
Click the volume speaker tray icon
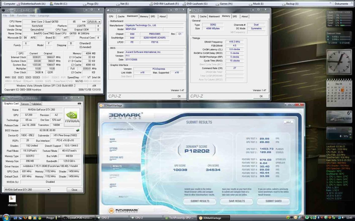click(x=343, y=217)
